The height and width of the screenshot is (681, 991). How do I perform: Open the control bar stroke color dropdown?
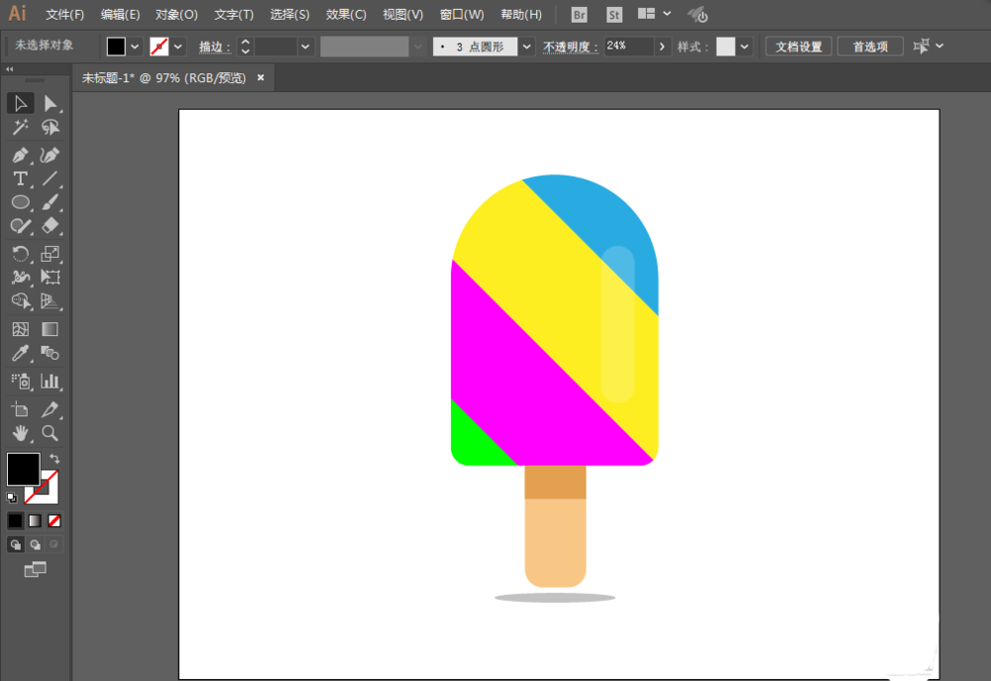pos(178,47)
